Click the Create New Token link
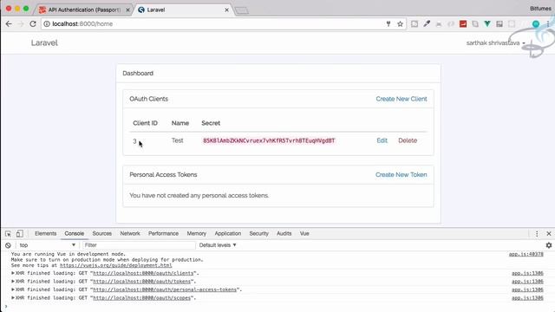Viewport: 555px width, 312px height. [x=401, y=175]
